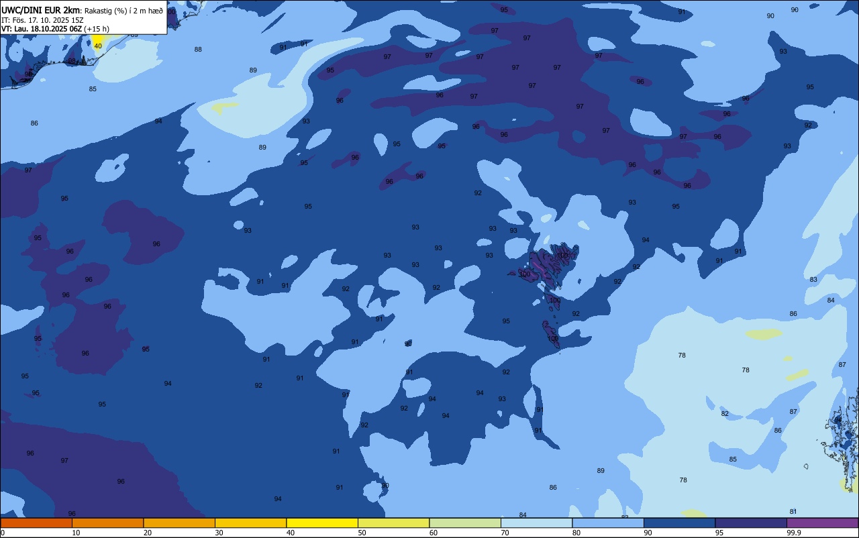
Task: Click the humidity value 83 on the map
Action: coord(813,279)
